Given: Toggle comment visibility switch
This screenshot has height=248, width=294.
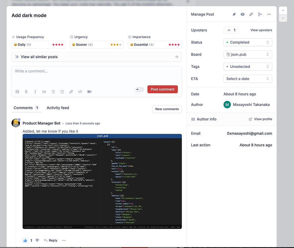Looking at the screenshot, I should [x=139, y=89].
